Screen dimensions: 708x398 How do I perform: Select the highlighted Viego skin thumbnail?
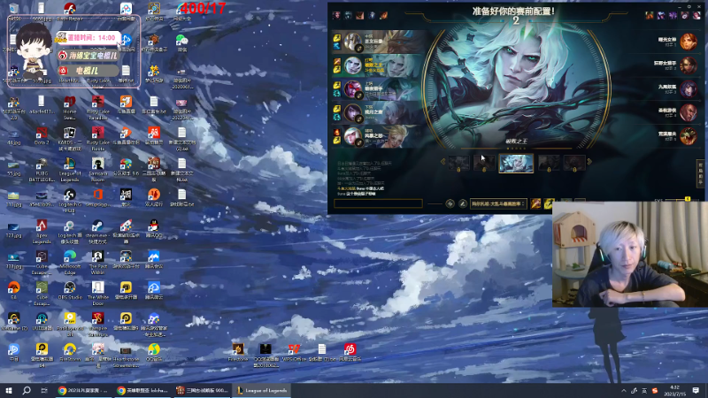(516, 163)
